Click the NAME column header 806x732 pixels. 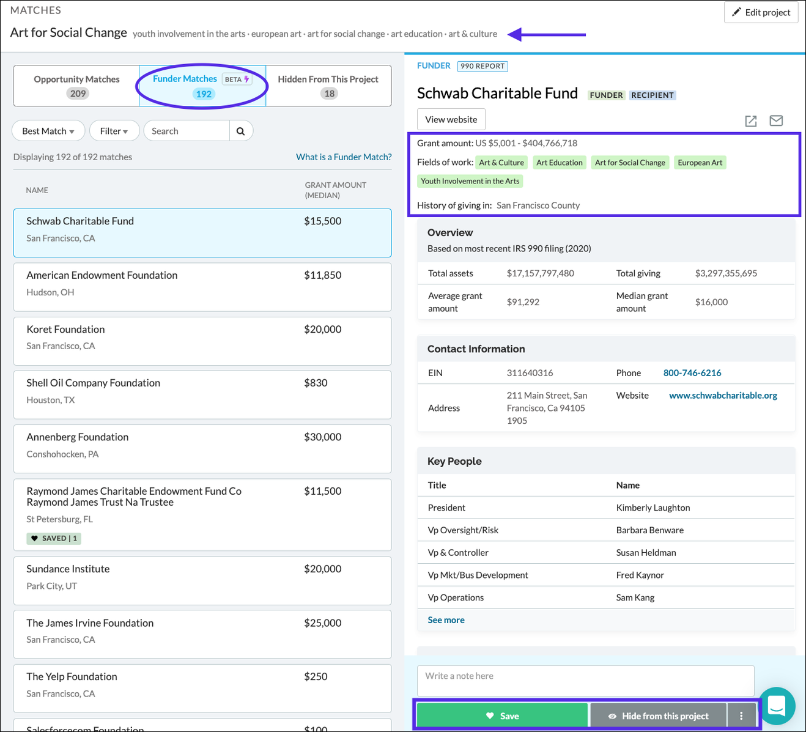[x=37, y=190]
